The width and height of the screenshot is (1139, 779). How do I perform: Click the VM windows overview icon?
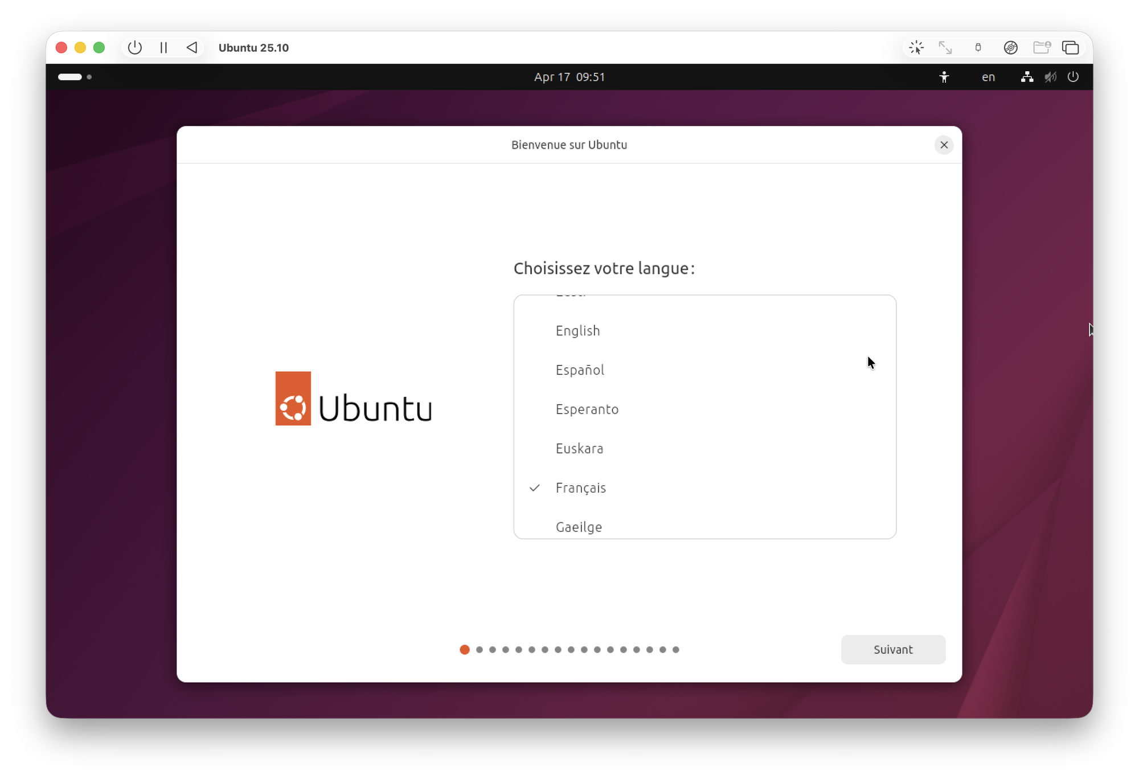point(1071,48)
